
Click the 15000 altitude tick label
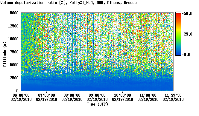(x=13, y=13)
